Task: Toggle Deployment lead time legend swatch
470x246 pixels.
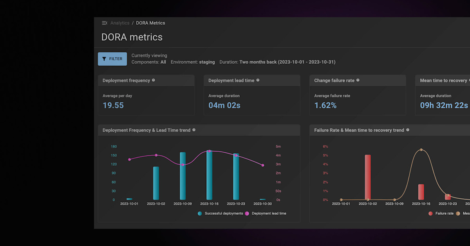Action: click(x=247, y=214)
